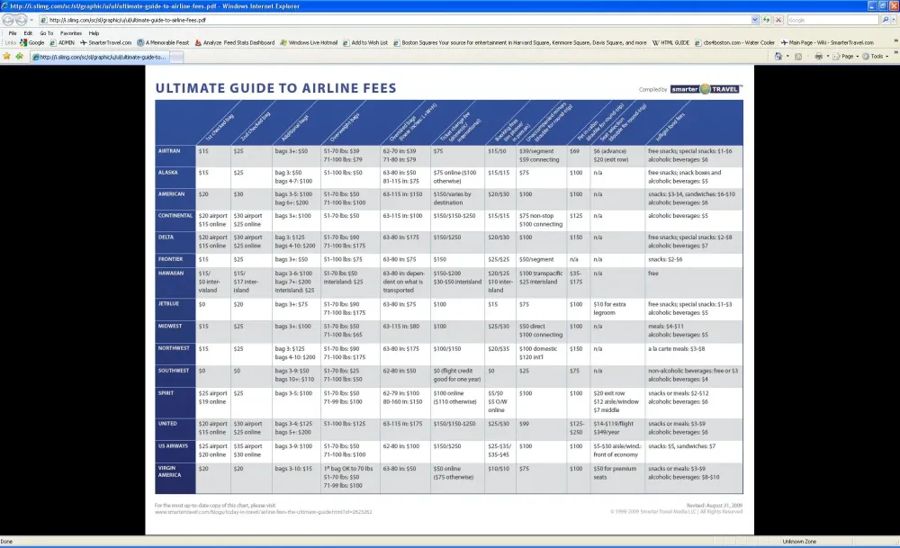Click the browser Back arrow button
Viewport: 900px width, 548px height.
pos(9,20)
